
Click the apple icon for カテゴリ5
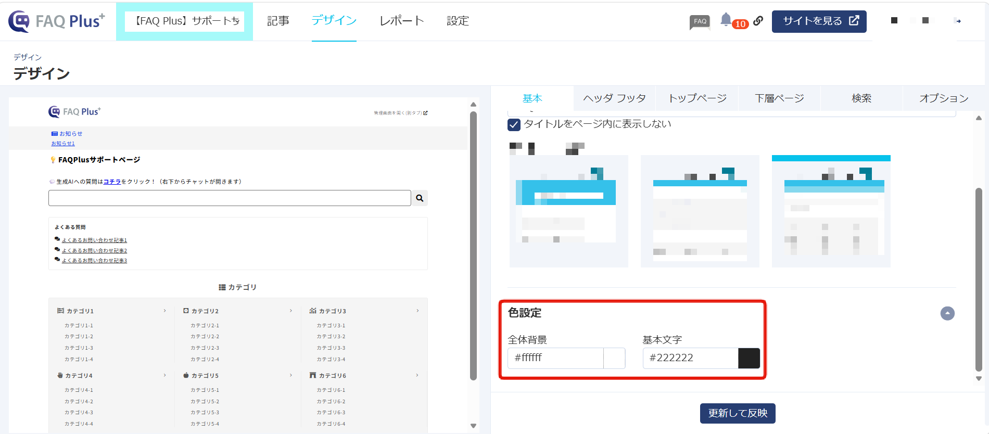click(x=186, y=375)
